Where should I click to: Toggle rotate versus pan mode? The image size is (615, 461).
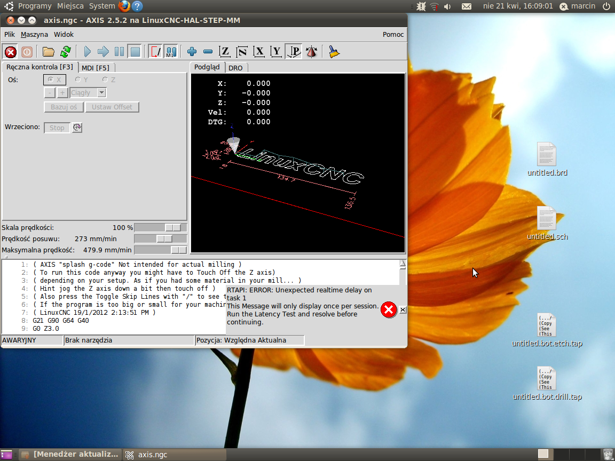pos(311,52)
